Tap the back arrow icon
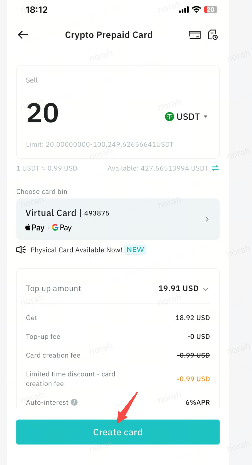Viewport: 252px width, 465px height. pos(23,35)
